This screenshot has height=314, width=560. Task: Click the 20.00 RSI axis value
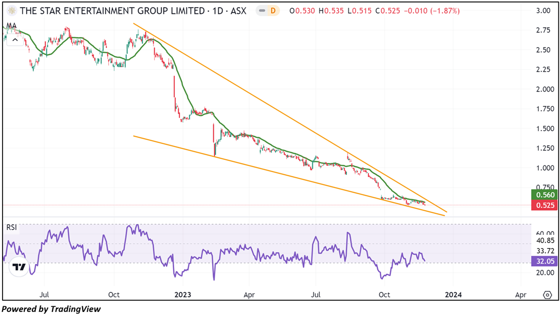[x=545, y=272]
